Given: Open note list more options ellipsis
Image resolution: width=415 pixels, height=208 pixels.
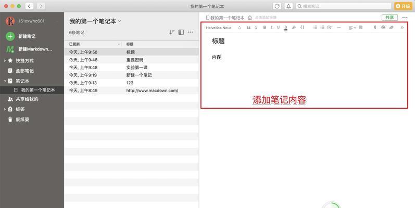Looking at the screenshot, I should click(x=190, y=32).
